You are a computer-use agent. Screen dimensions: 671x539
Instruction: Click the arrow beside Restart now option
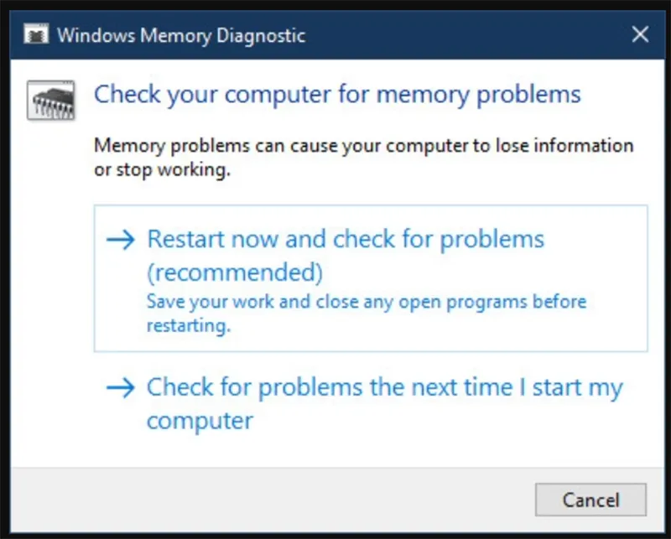pyautogui.click(x=122, y=240)
